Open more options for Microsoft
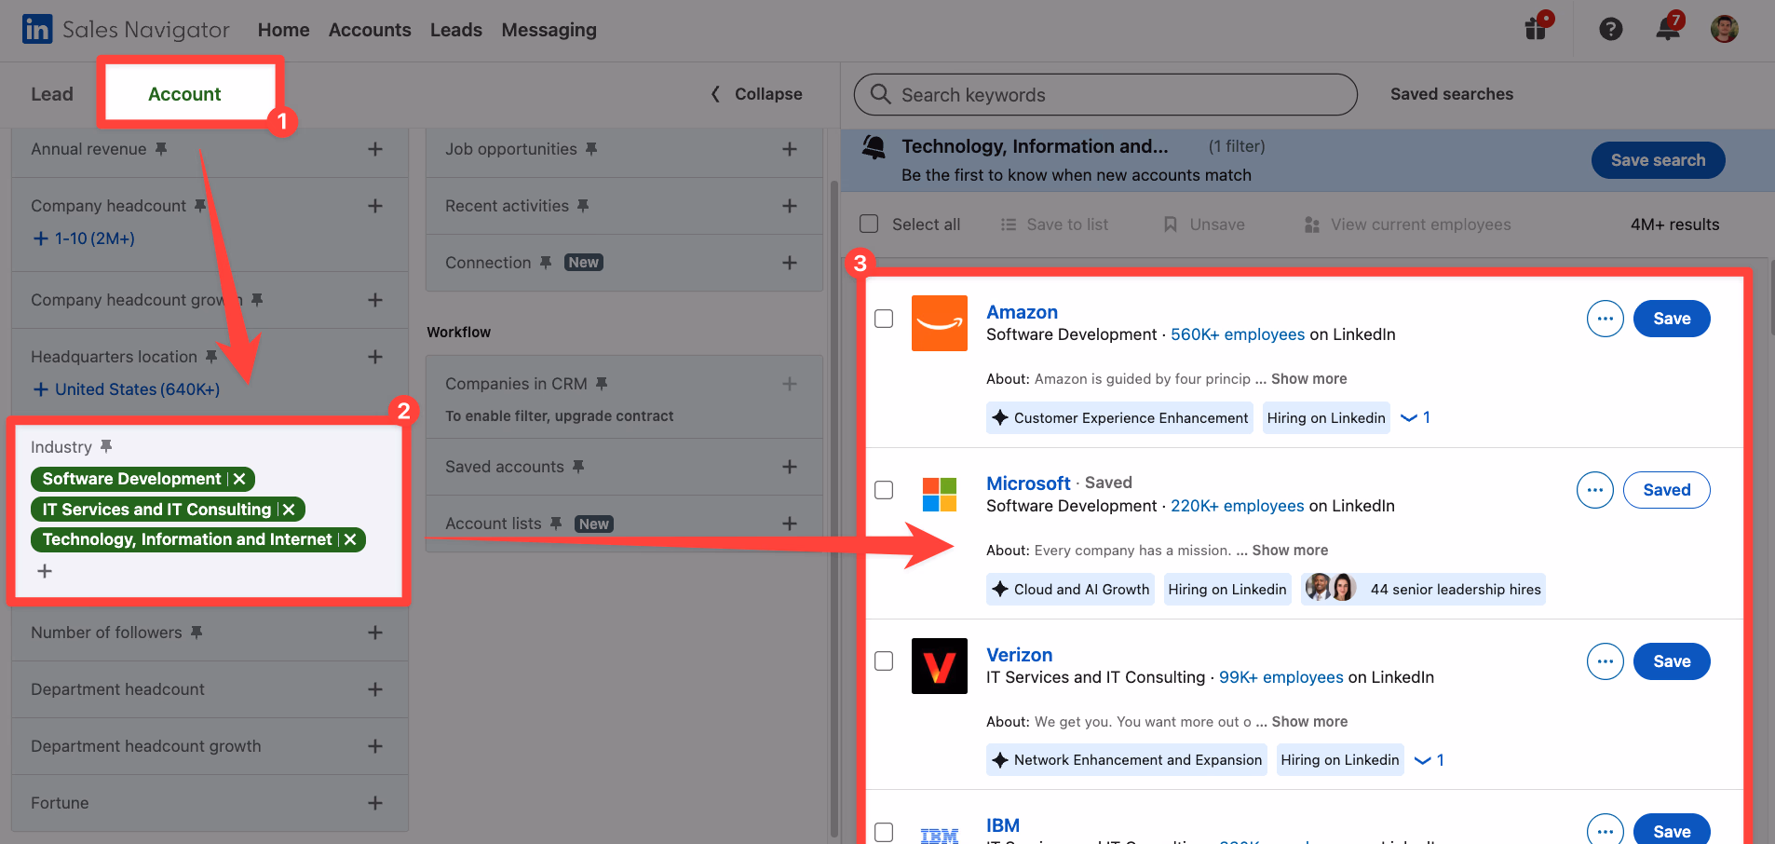Screen dimensions: 1775x844 pos(1595,490)
